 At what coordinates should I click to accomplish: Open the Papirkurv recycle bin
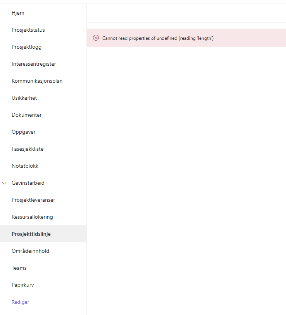coord(22,285)
